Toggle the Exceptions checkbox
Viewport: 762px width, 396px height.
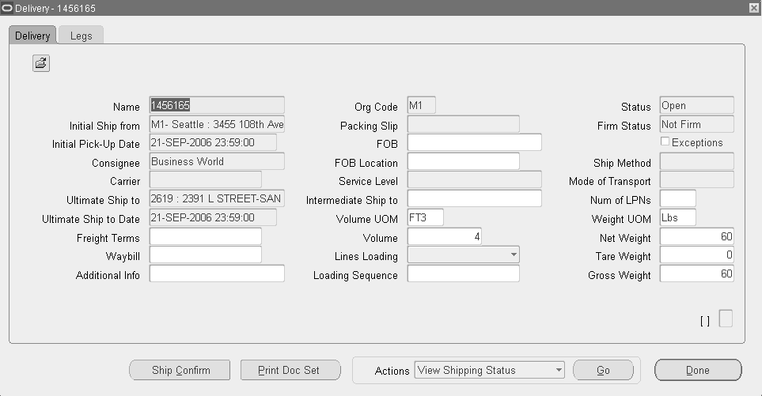pyautogui.click(x=665, y=141)
